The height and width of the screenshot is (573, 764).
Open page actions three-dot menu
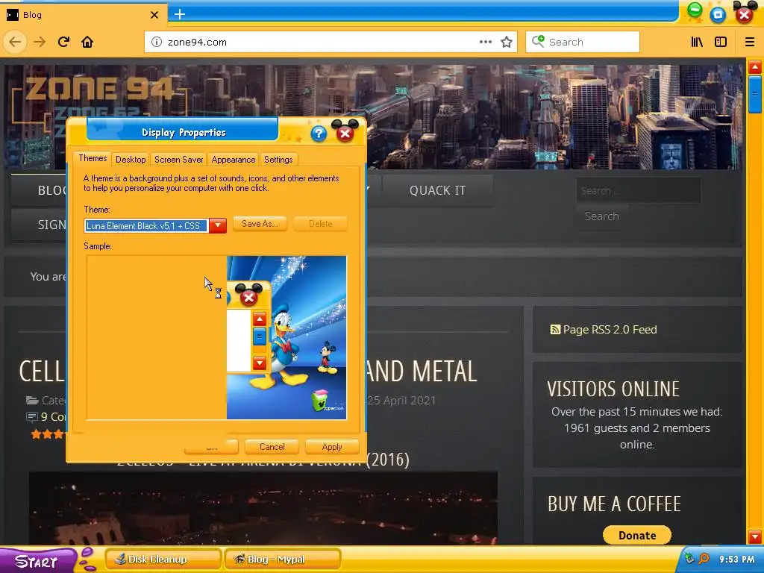485,42
